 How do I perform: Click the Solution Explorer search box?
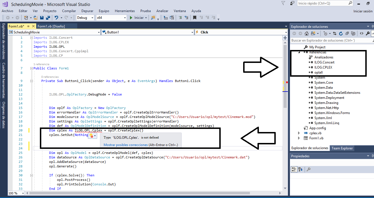point(332,40)
